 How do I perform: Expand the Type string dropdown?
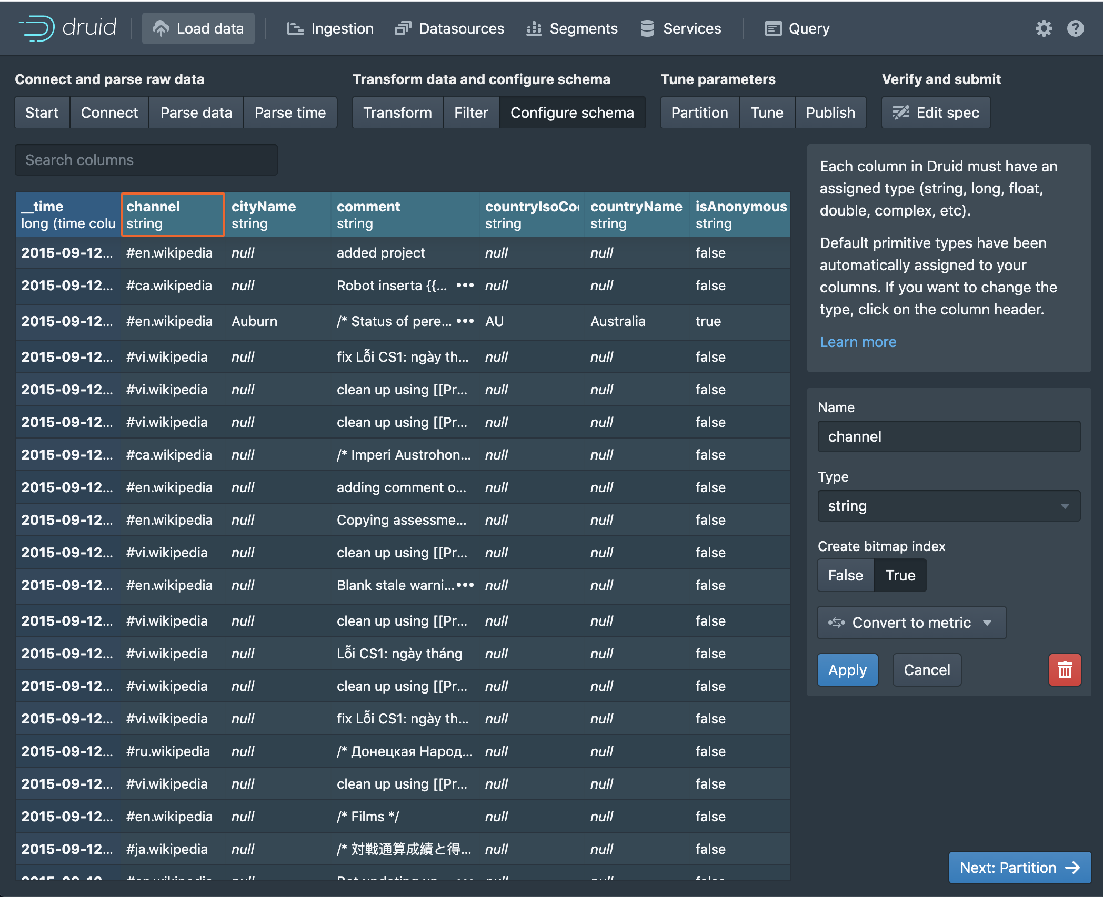click(x=949, y=506)
